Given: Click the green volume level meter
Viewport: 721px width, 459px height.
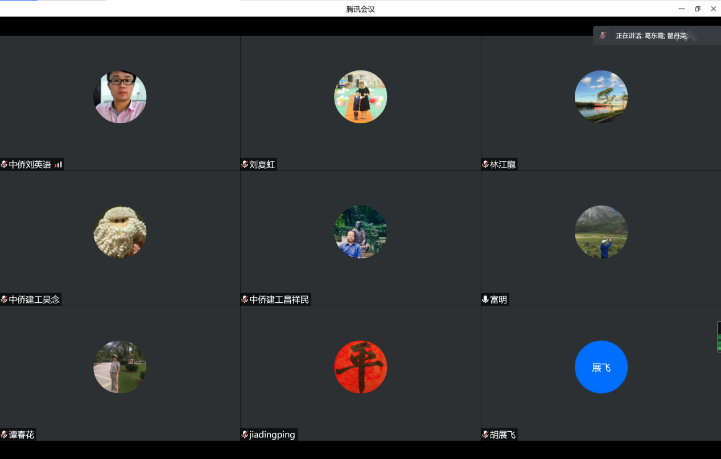Looking at the screenshot, I should (x=719, y=337).
